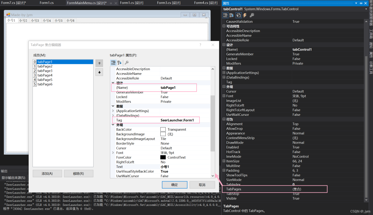This screenshot has width=373, height=215.
Task: Click the BackColor transparent color swatch
Action: 163,129
